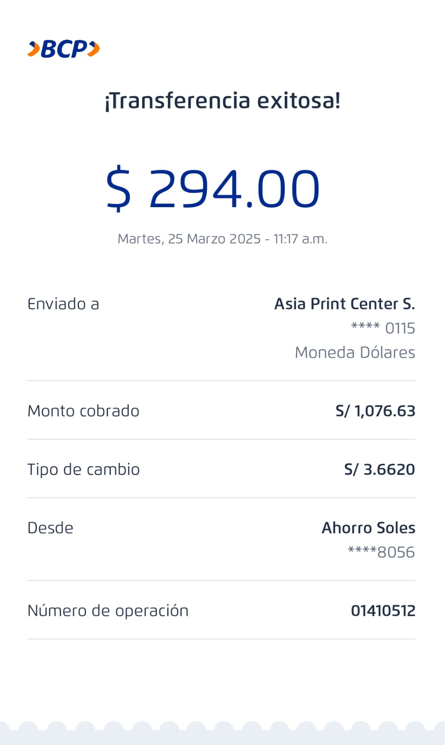Select the charged amount S/ 1,076.63
The height and width of the screenshot is (745, 445).
[x=375, y=411]
